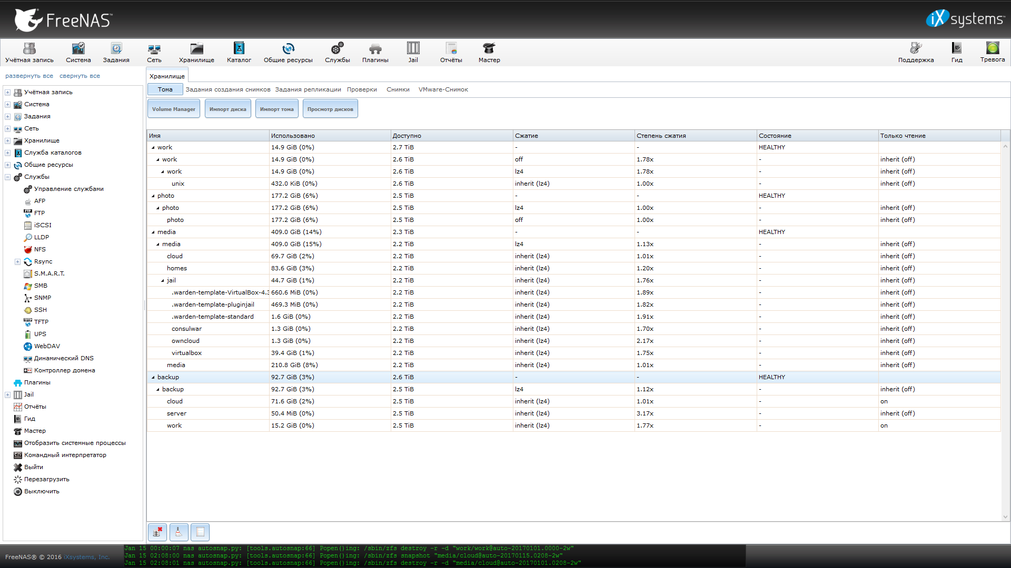Click the Volume Manager button

click(174, 109)
